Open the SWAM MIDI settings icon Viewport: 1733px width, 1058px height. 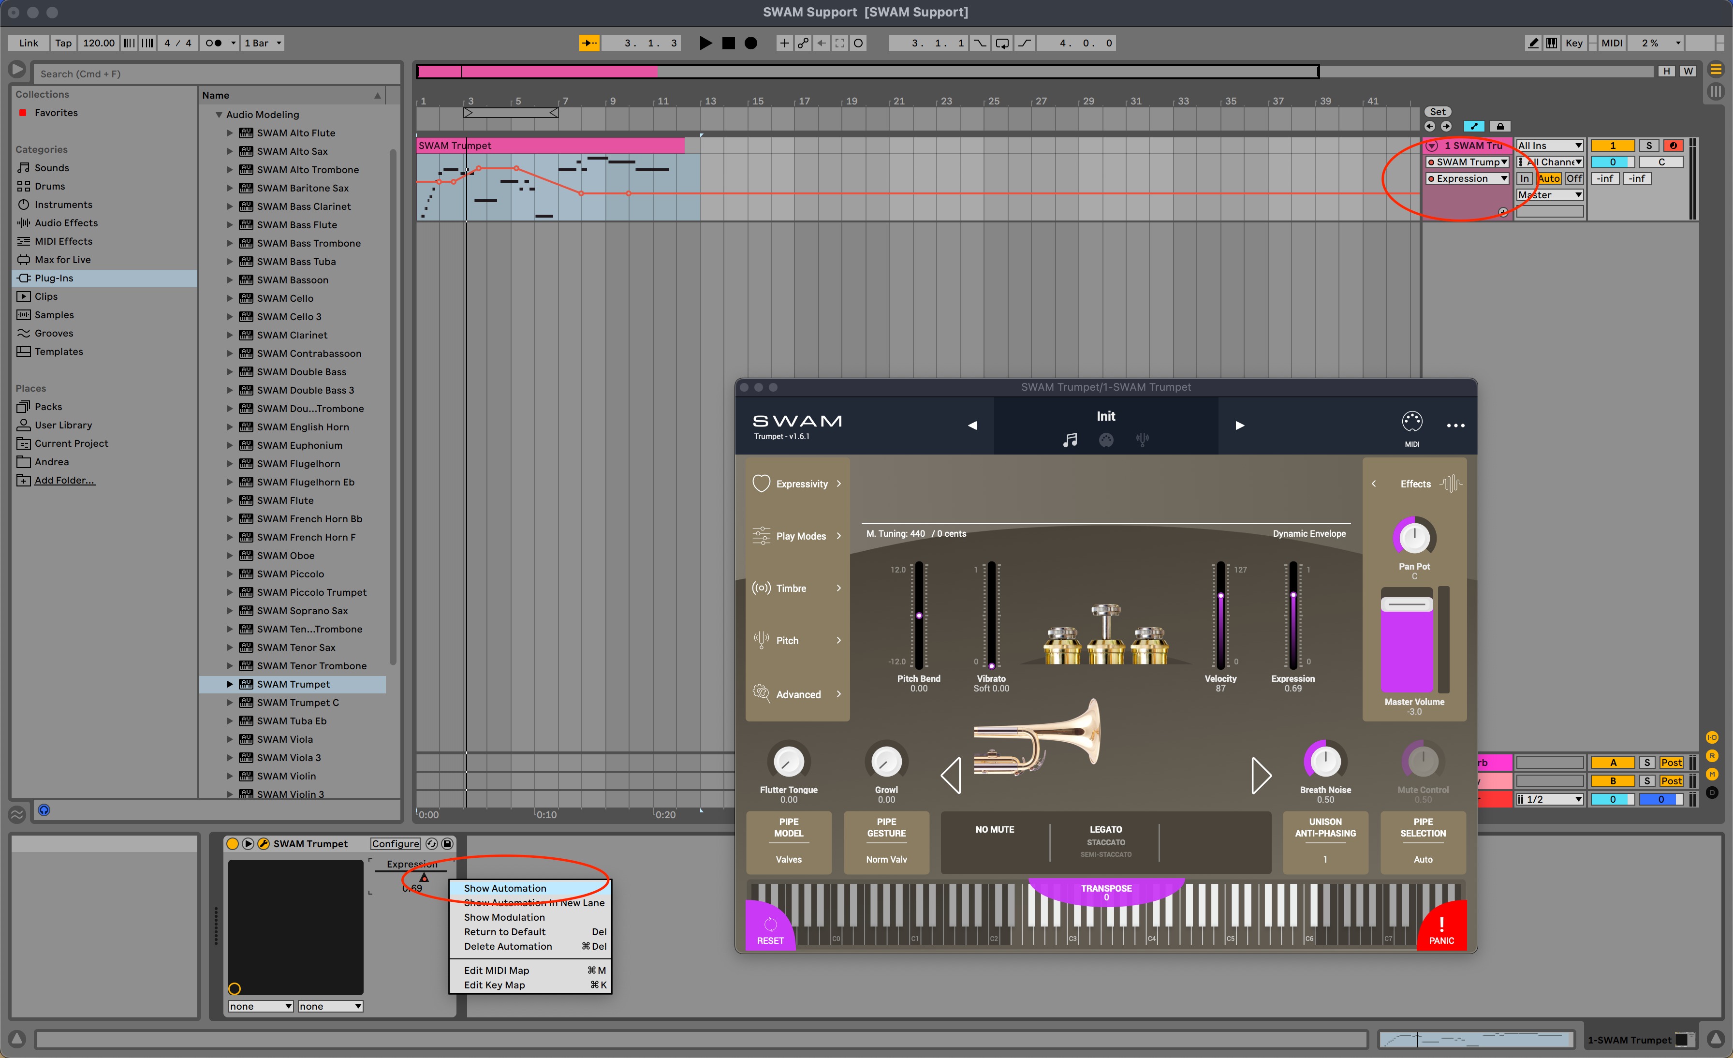point(1411,422)
